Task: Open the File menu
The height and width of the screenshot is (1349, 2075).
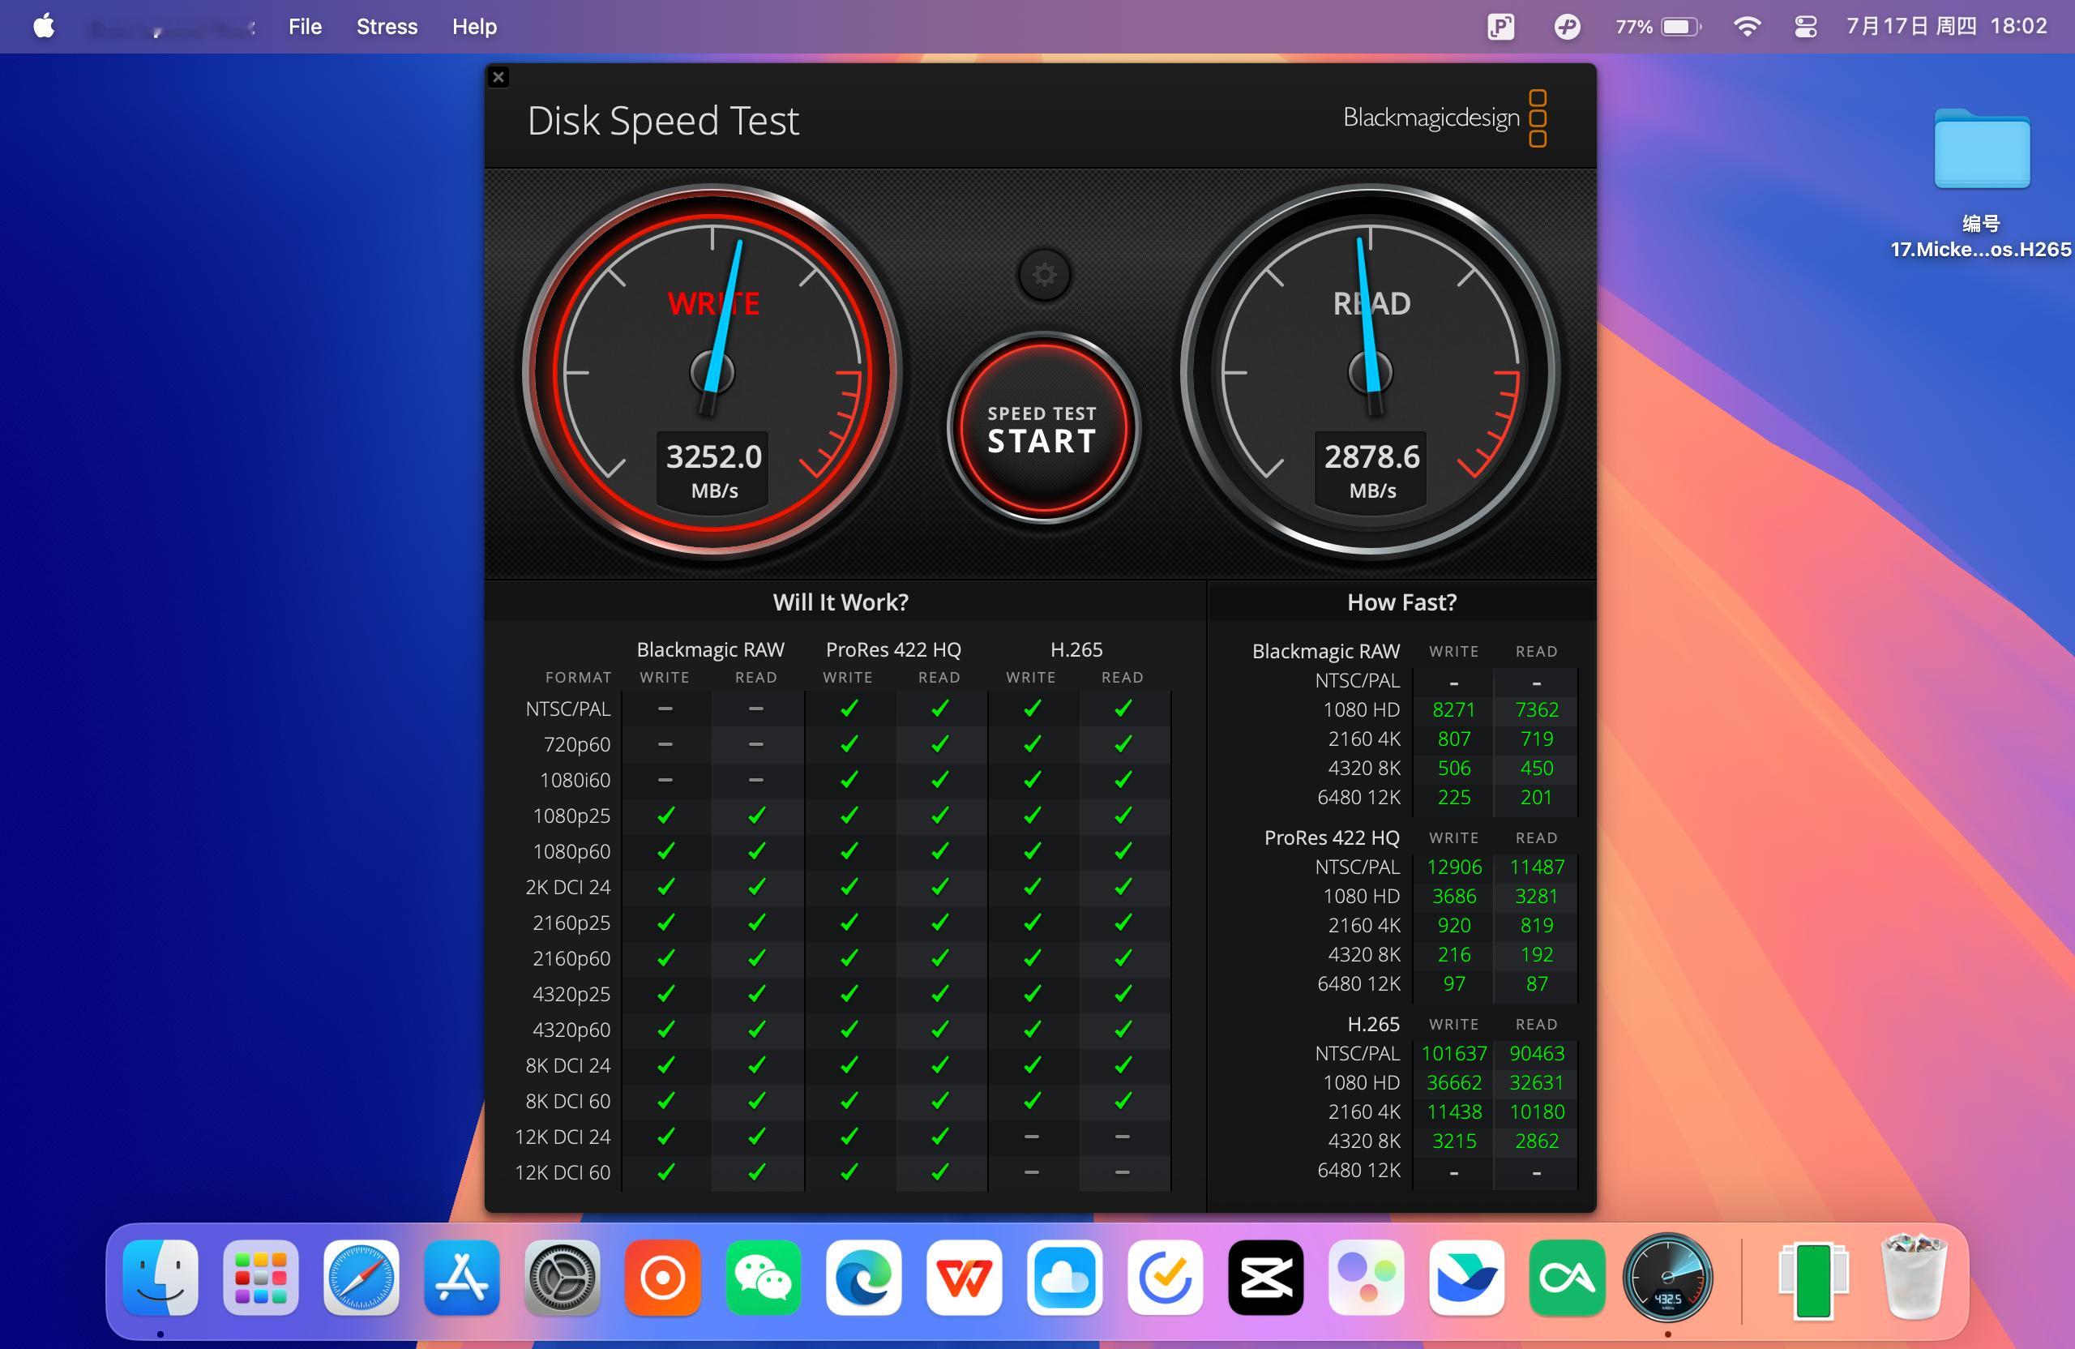Action: pyautogui.click(x=305, y=26)
